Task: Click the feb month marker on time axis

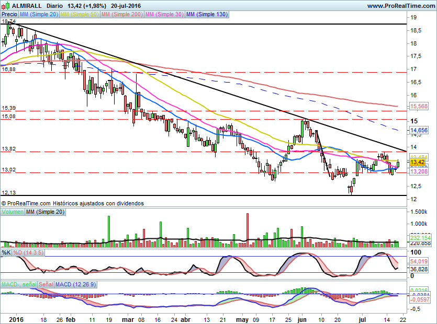Action: [70, 319]
